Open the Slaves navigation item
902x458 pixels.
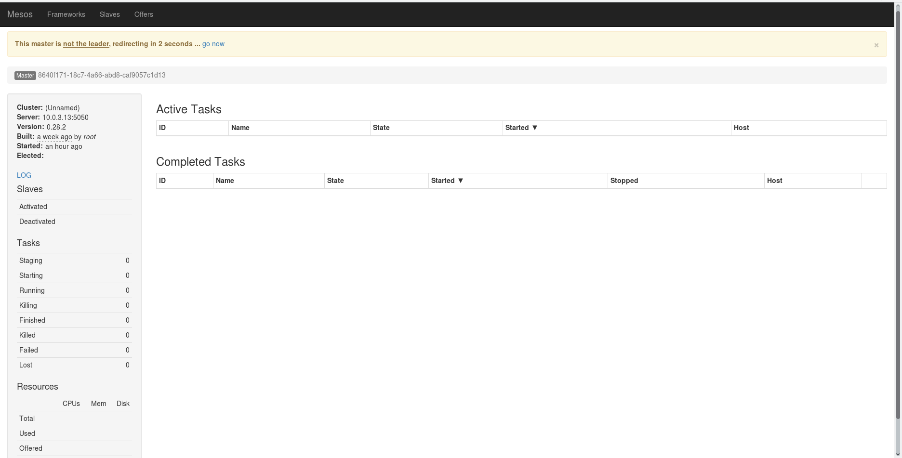[110, 14]
